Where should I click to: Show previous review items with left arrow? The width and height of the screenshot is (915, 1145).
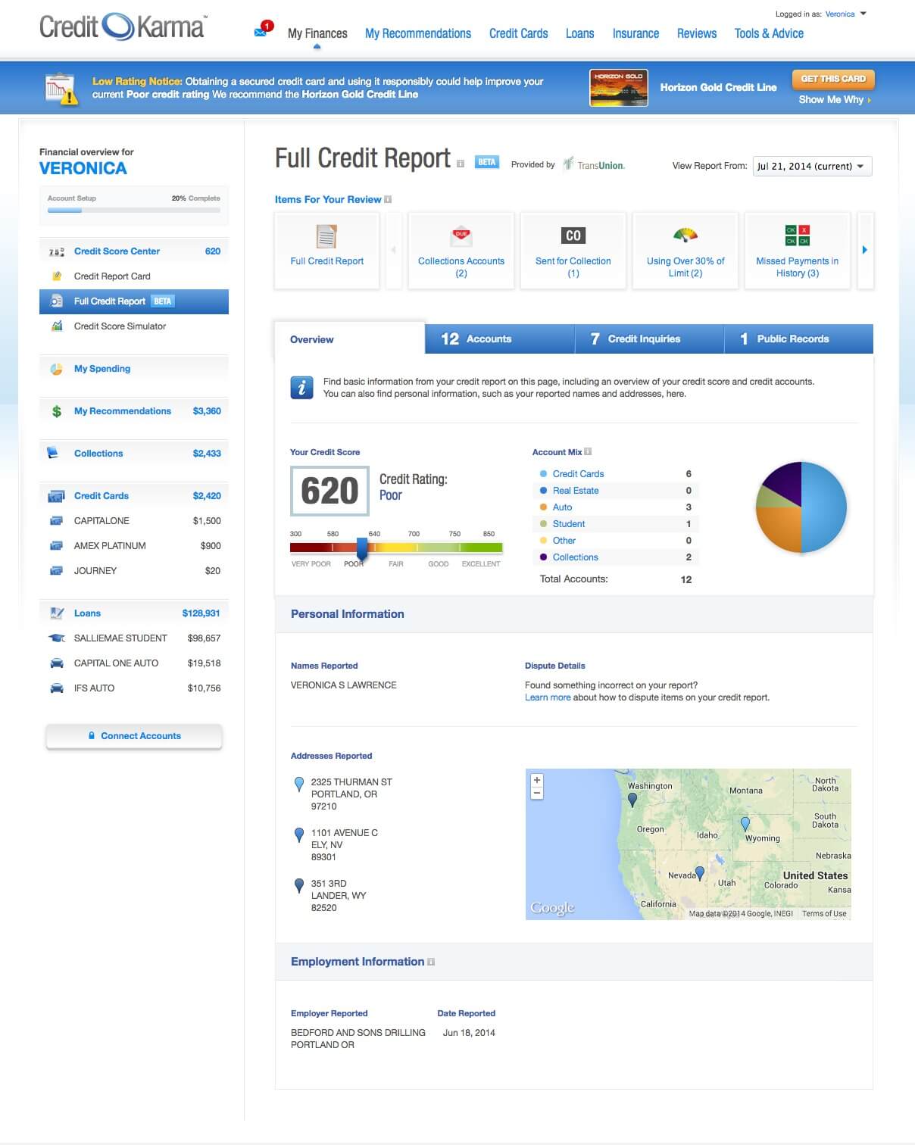(393, 250)
